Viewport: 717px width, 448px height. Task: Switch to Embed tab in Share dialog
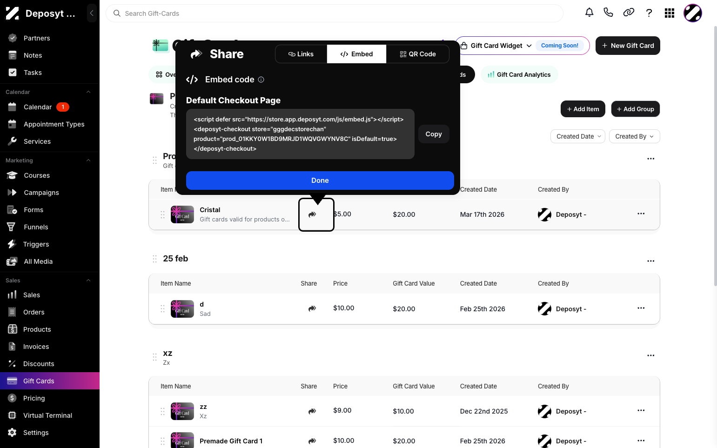pyautogui.click(x=356, y=54)
